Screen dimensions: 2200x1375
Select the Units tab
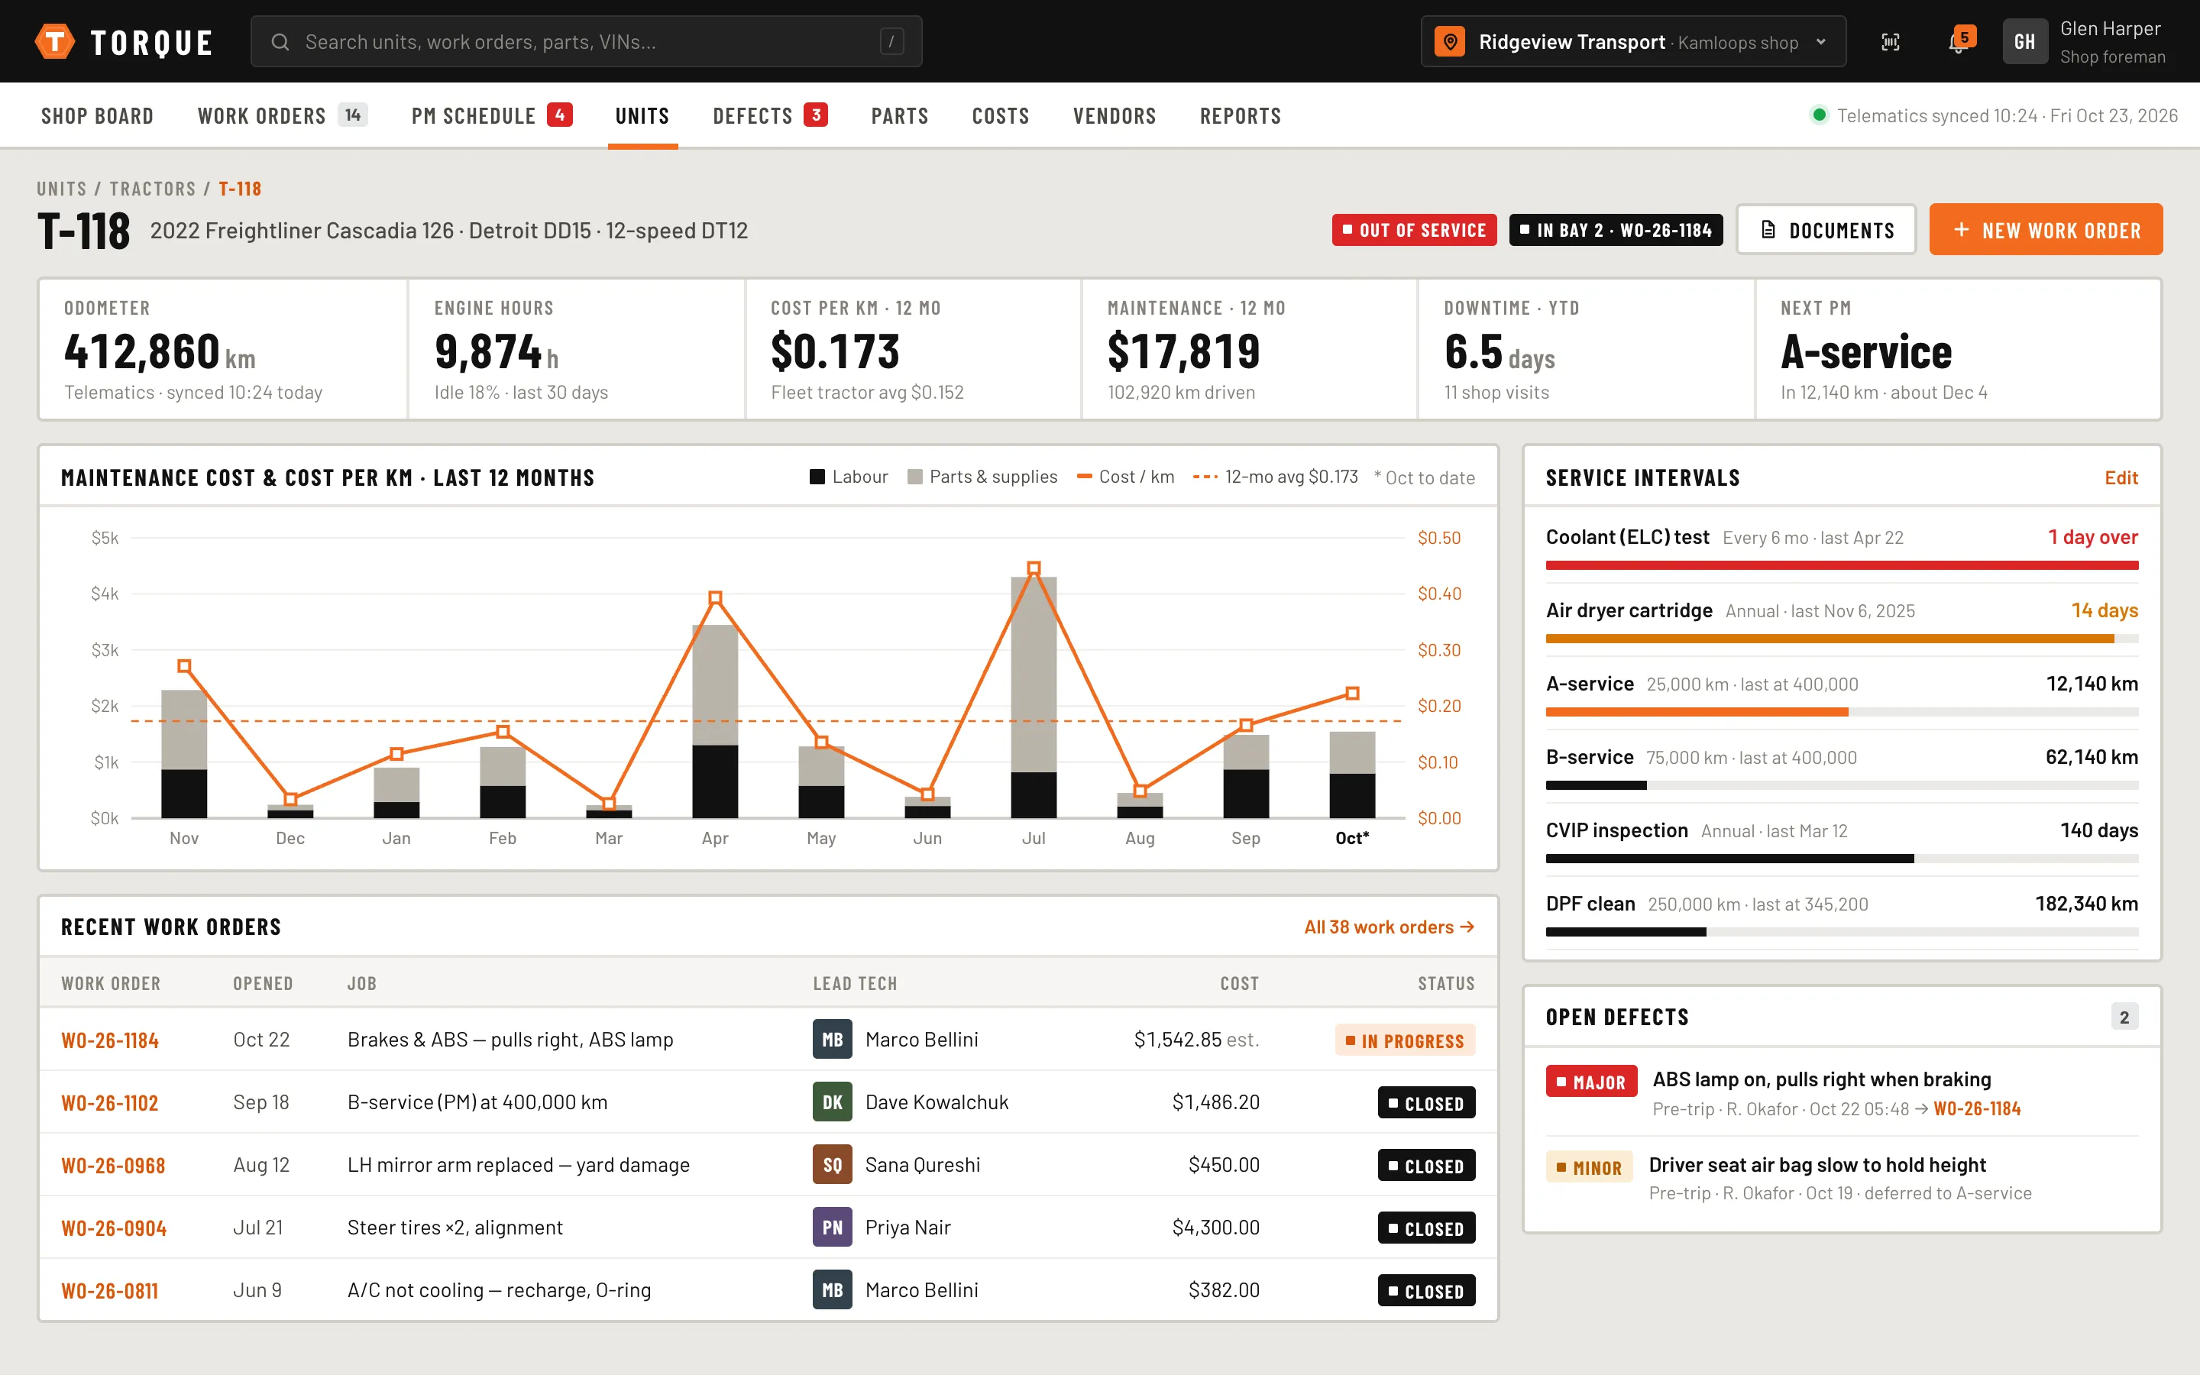click(x=642, y=115)
